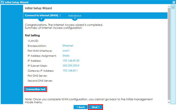Switch to the Add Device step

click(75, 16)
